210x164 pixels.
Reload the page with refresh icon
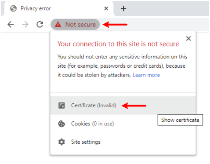point(40,24)
